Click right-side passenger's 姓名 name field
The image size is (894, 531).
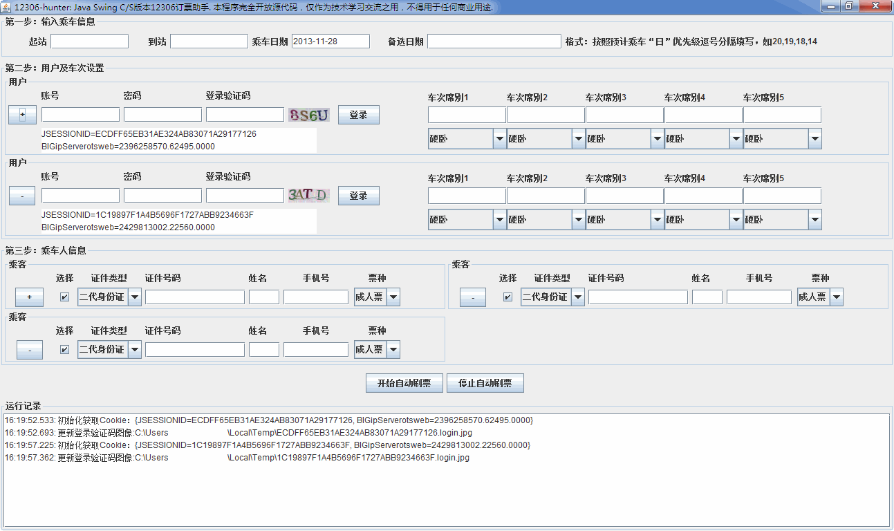[x=707, y=297]
